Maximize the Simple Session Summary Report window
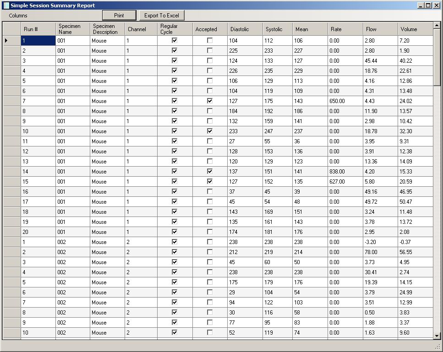This screenshot has height=352, width=443. click(x=428, y=5)
